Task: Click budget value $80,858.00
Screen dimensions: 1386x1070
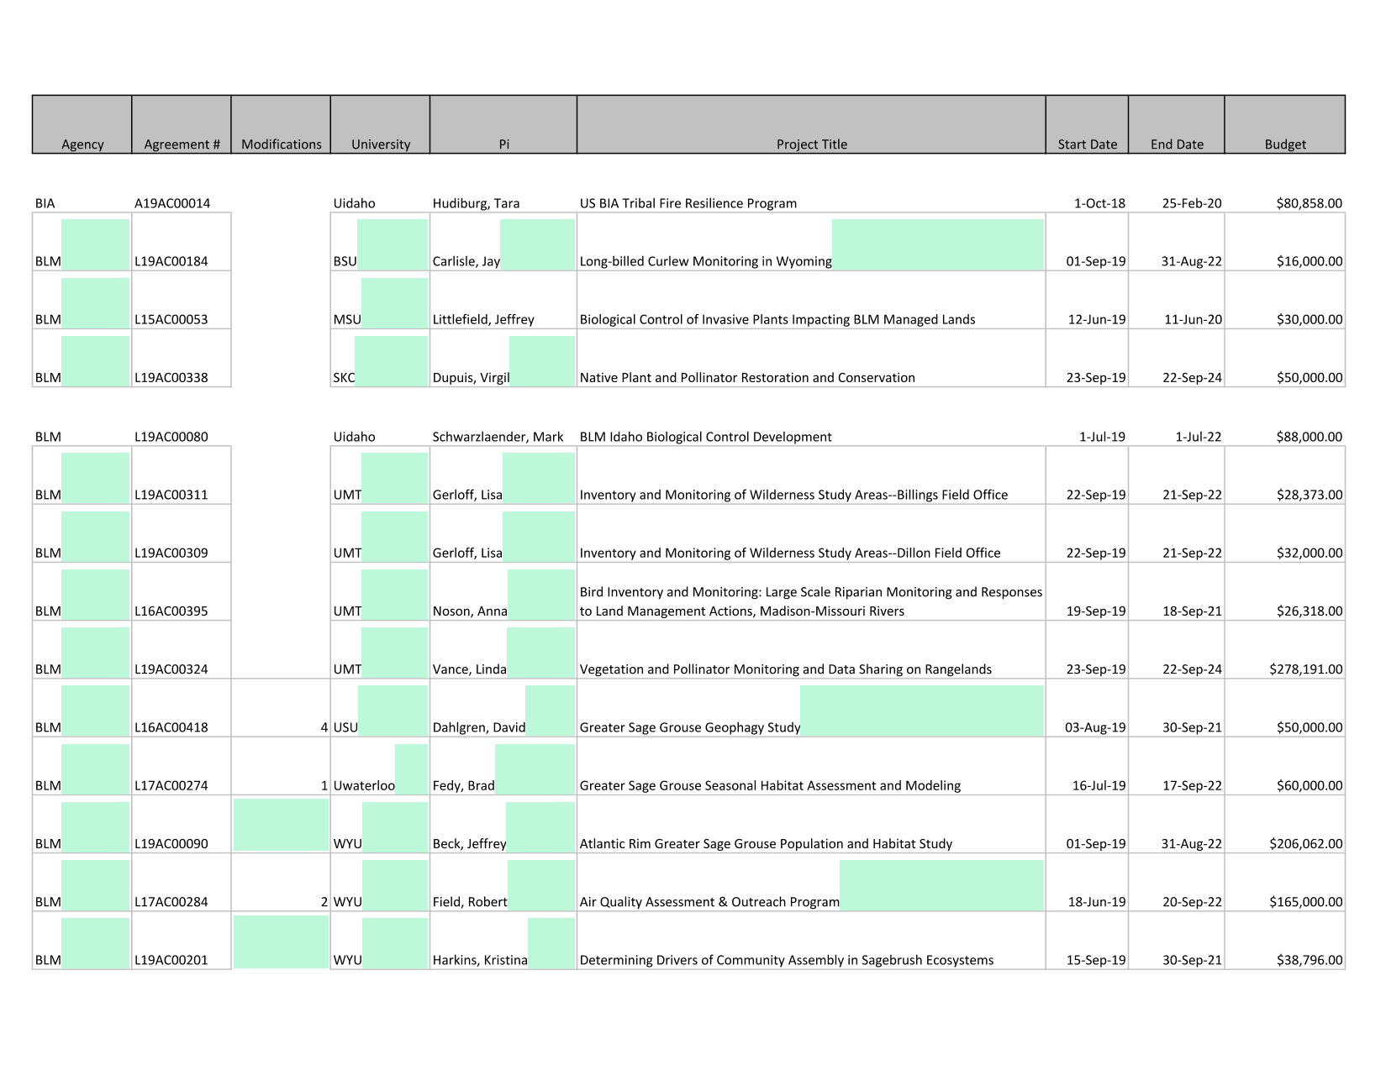Action: [1309, 203]
